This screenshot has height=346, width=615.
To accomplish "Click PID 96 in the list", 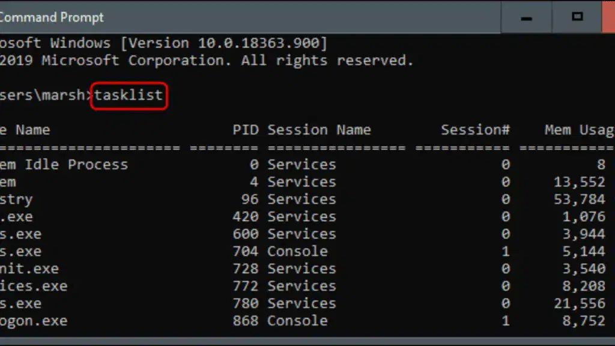I will 250,199.
